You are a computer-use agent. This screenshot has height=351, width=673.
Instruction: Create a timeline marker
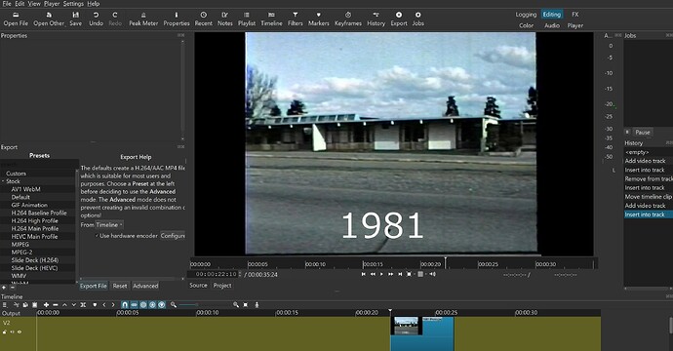(x=95, y=305)
